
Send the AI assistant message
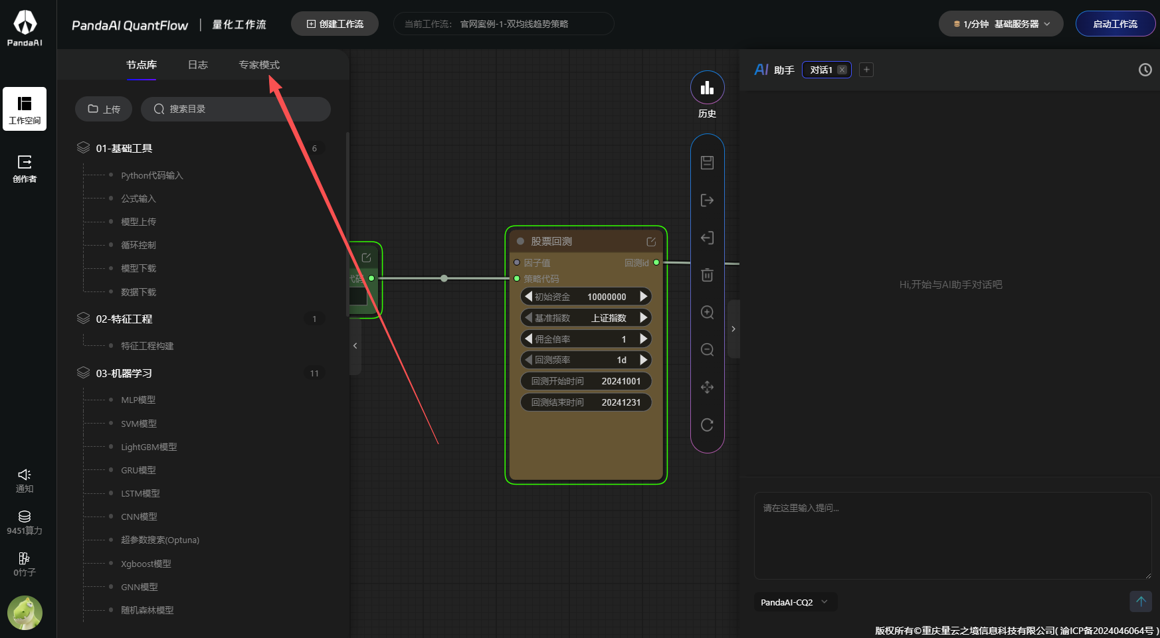[x=1141, y=601]
